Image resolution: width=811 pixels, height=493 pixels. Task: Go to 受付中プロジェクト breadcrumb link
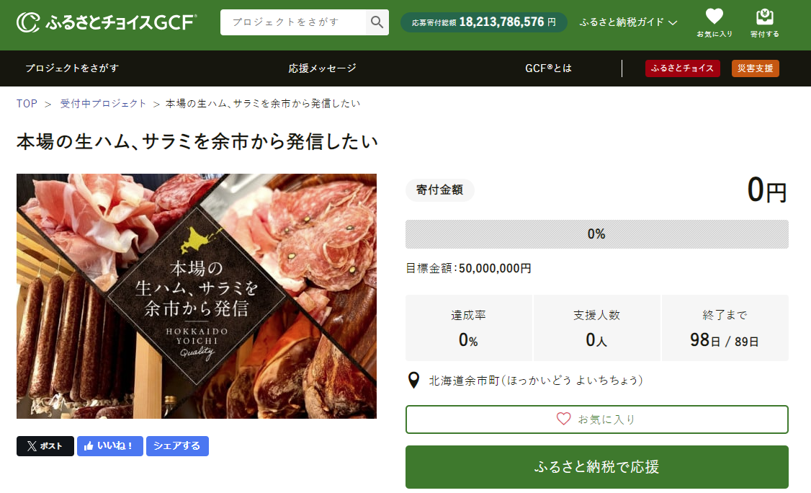click(x=104, y=104)
